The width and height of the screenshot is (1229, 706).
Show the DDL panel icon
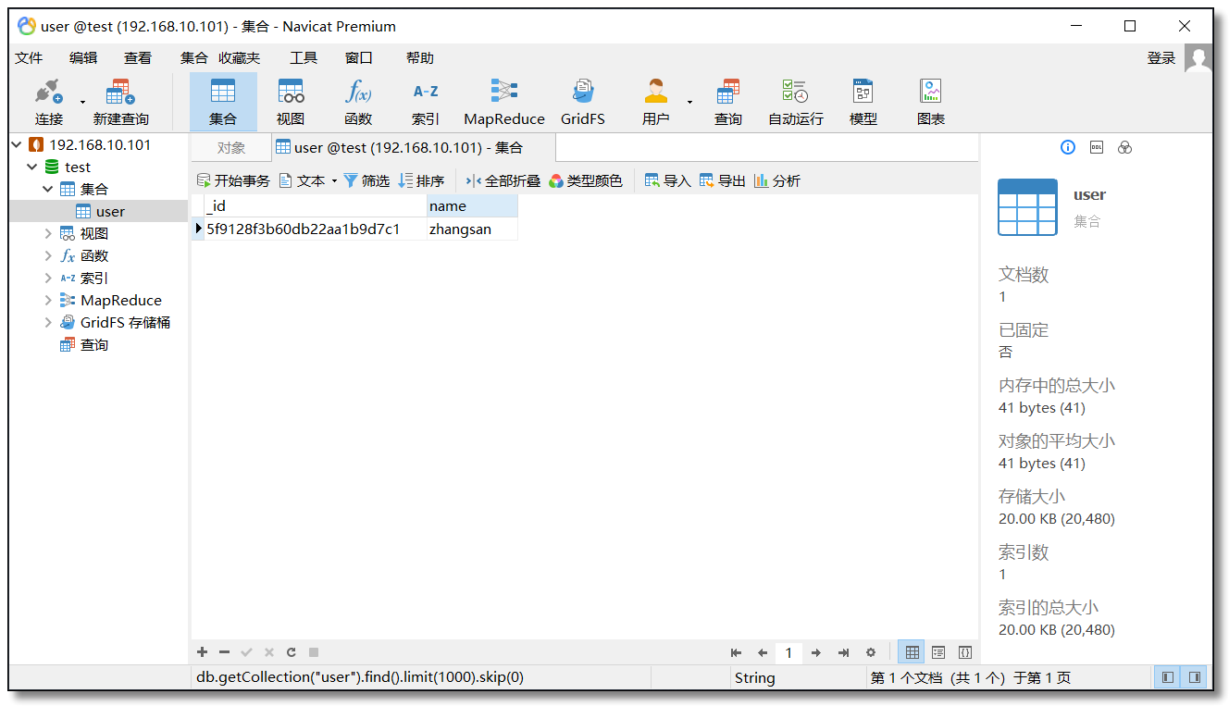(x=1097, y=147)
